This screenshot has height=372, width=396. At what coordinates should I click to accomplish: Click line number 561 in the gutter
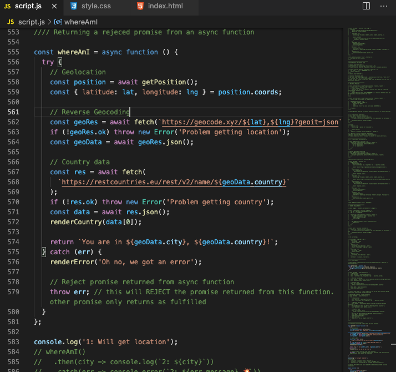click(x=13, y=112)
